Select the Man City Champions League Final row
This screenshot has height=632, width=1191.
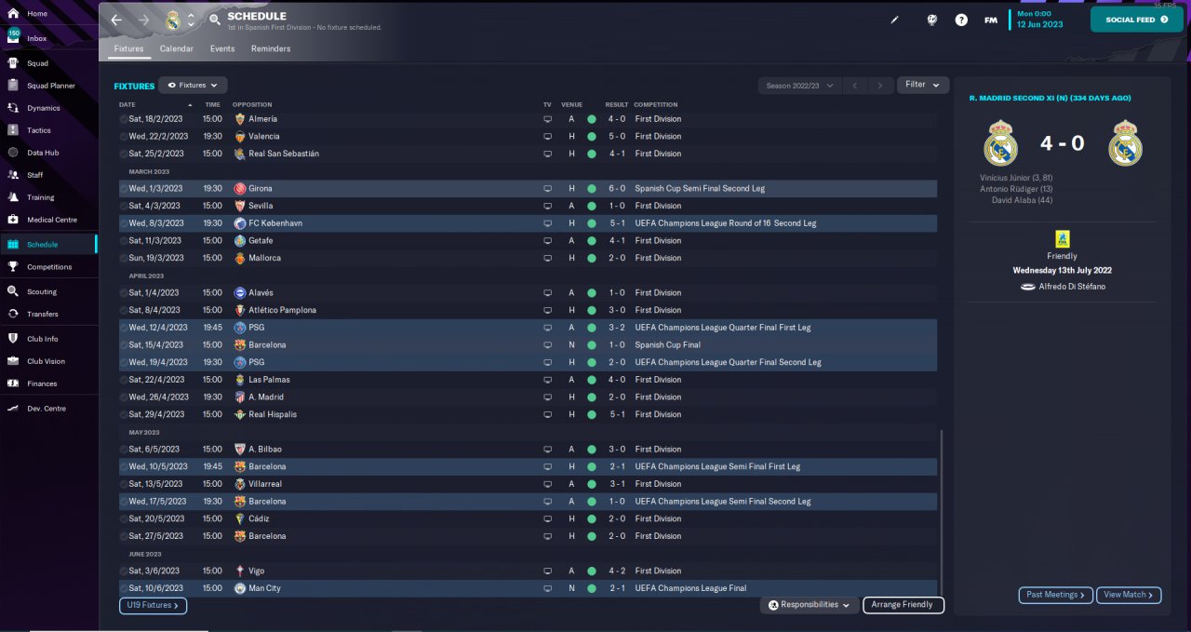point(528,588)
